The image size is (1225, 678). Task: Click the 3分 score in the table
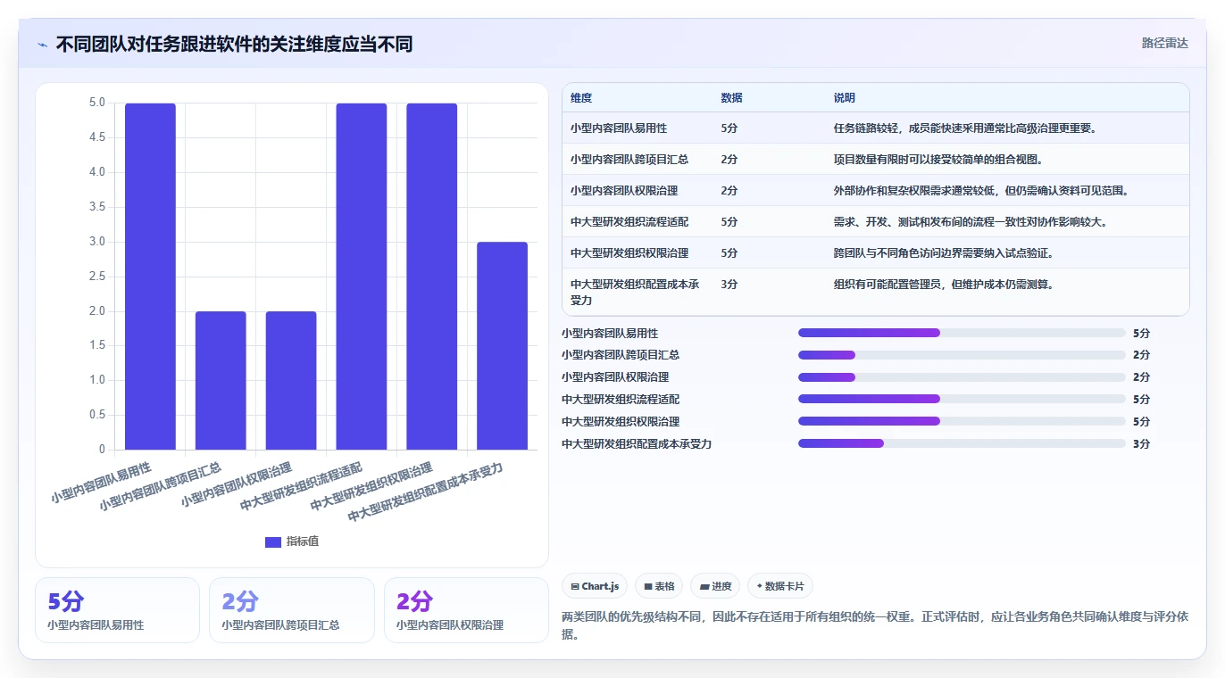point(729,285)
